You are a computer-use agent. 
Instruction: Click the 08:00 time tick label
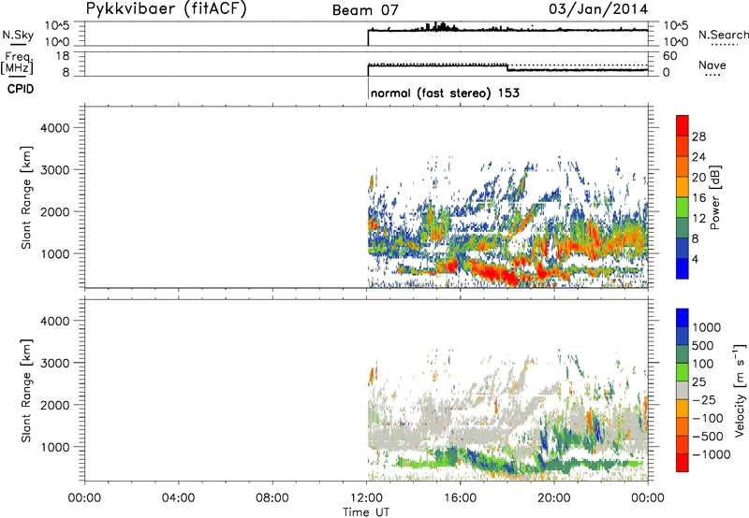tap(272, 498)
